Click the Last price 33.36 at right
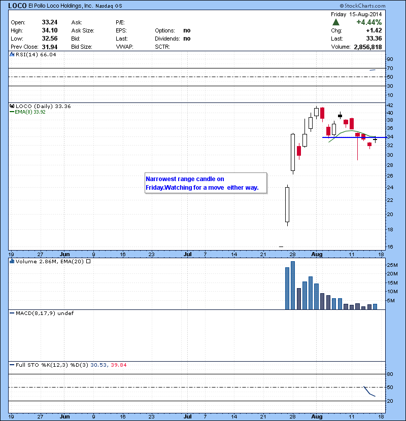 pyautogui.click(x=374, y=39)
